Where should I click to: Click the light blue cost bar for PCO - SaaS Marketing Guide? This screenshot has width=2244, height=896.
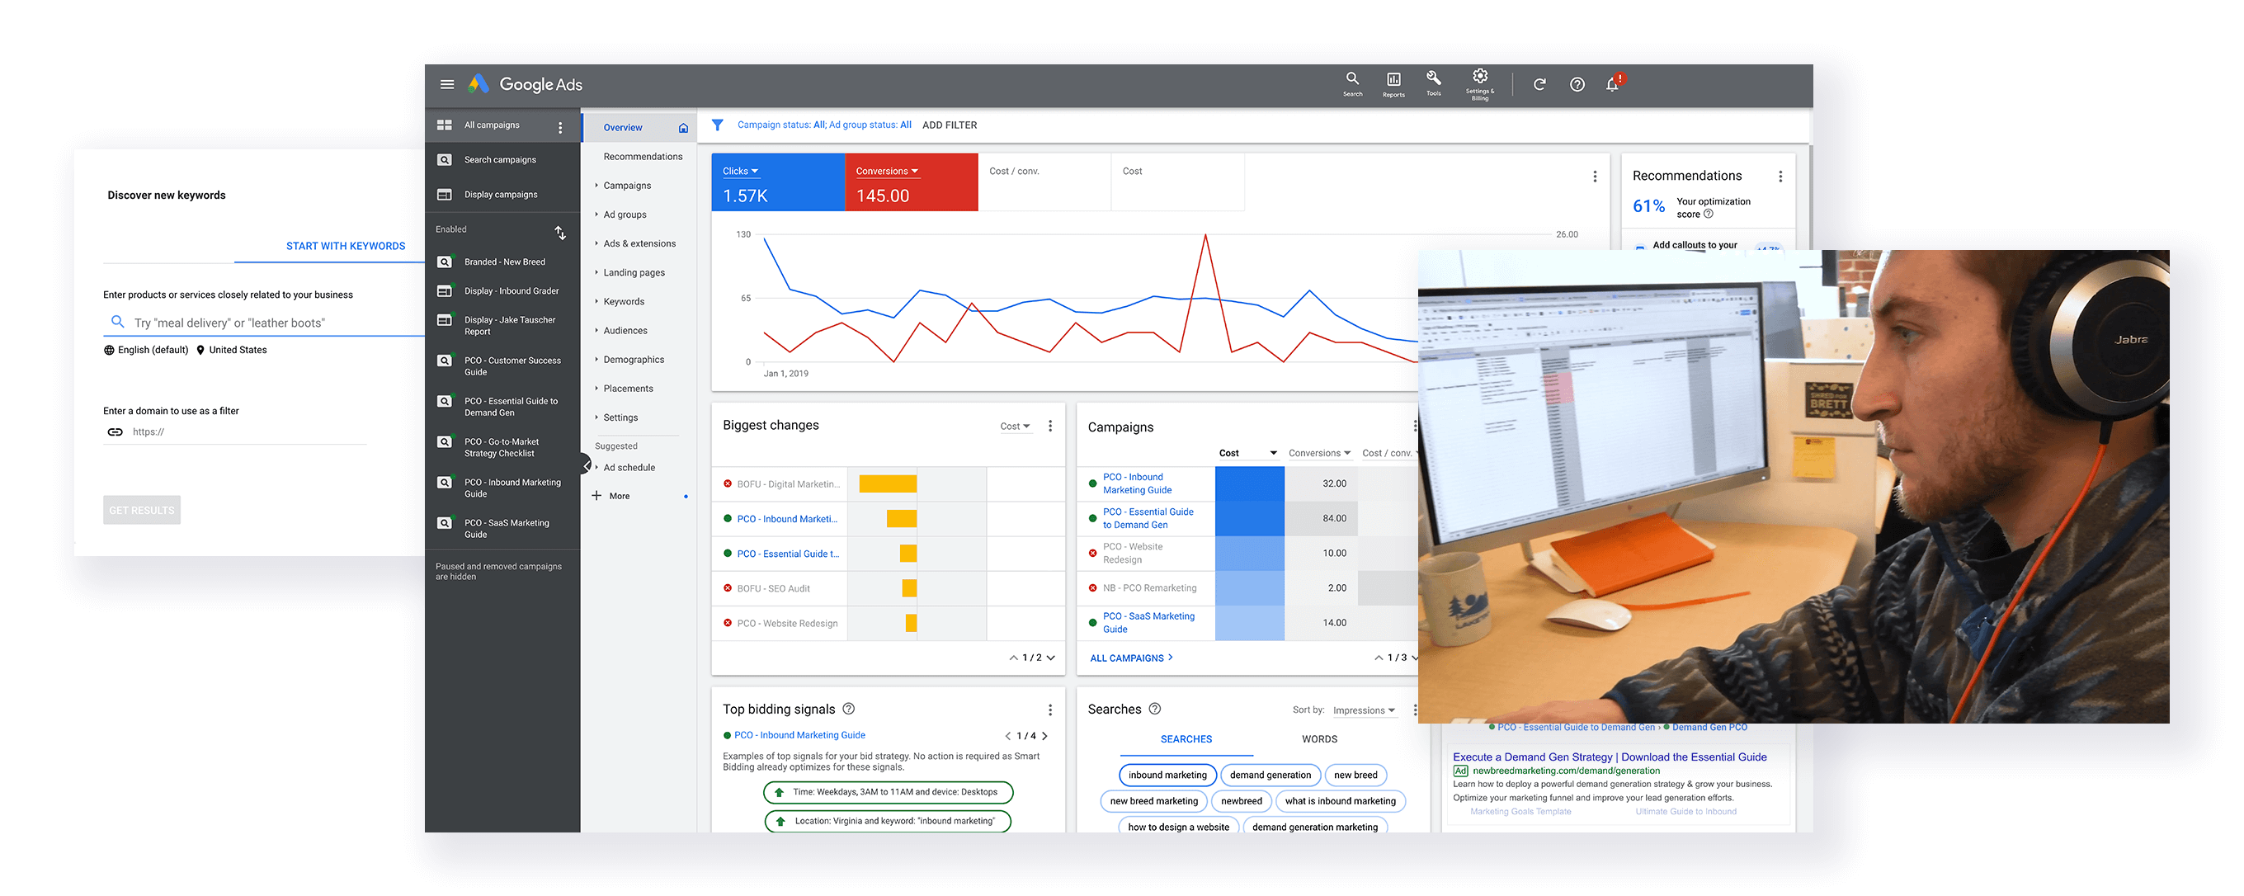[1249, 624]
